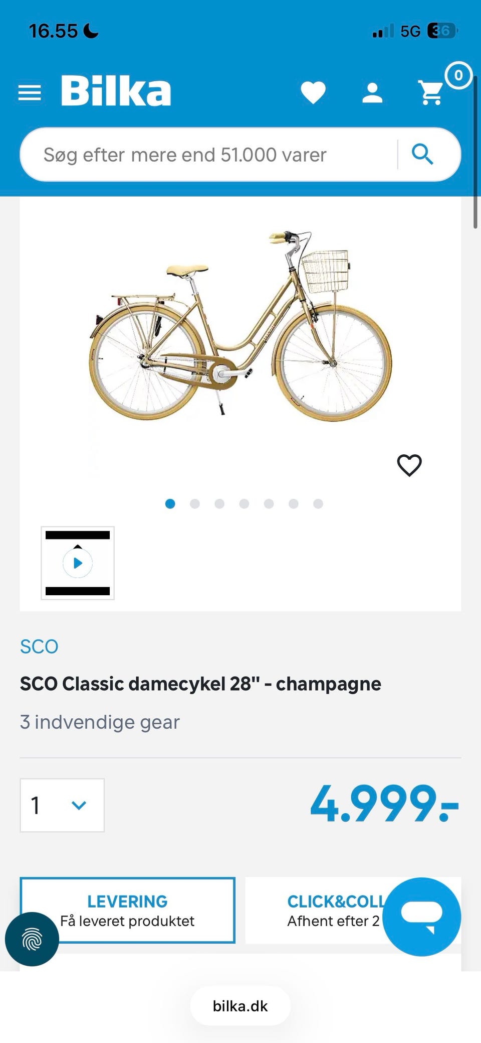Viewport: 481px width, 1043px height.
Task: Open the user account icon
Action: click(x=372, y=93)
